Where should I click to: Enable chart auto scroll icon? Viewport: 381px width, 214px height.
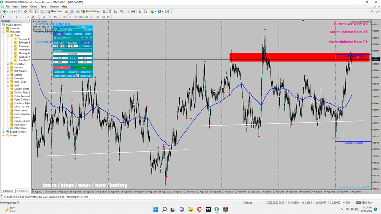140,11
